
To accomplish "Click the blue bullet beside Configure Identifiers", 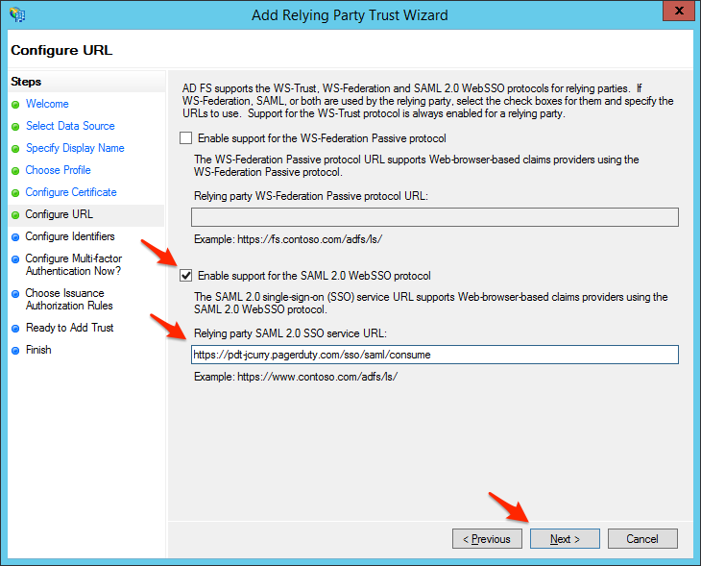I will 15,237.
